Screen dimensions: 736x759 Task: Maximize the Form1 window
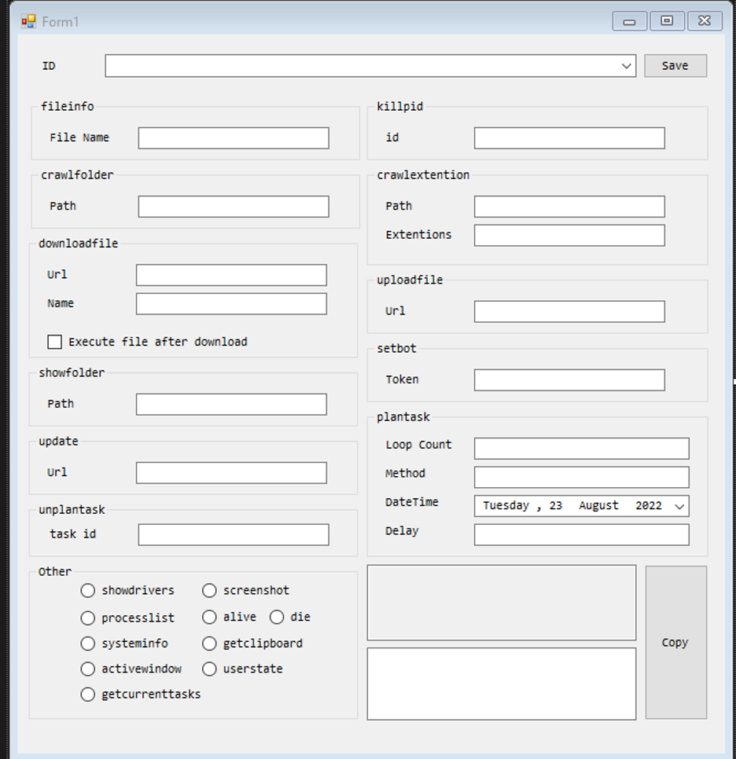pos(667,21)
